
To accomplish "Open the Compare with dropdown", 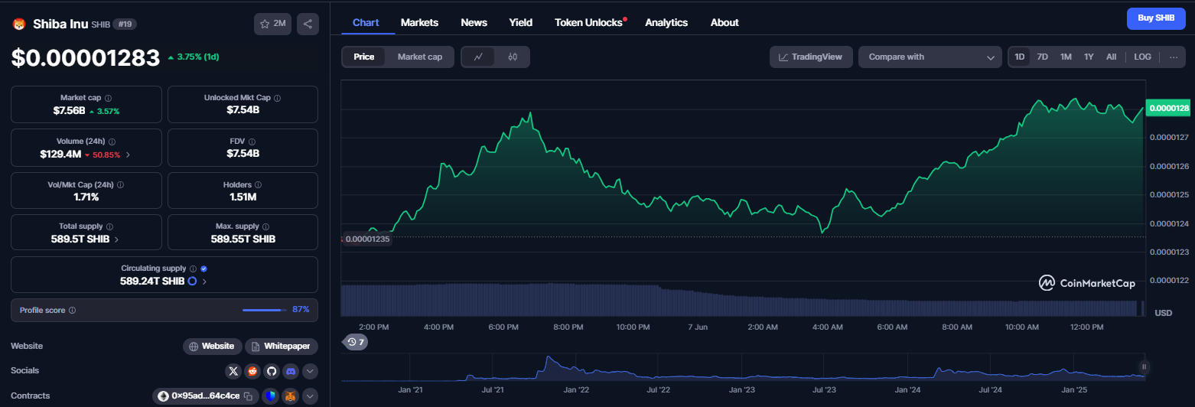I will [x=930, y=57].
